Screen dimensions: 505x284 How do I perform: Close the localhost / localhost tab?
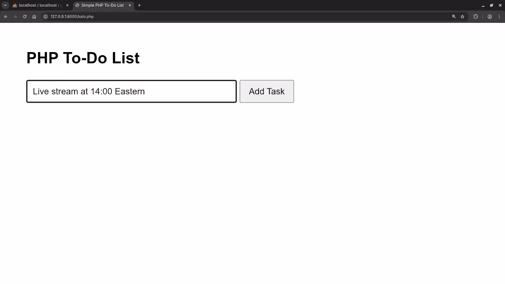pyautogui.click(x=67, y=5)
